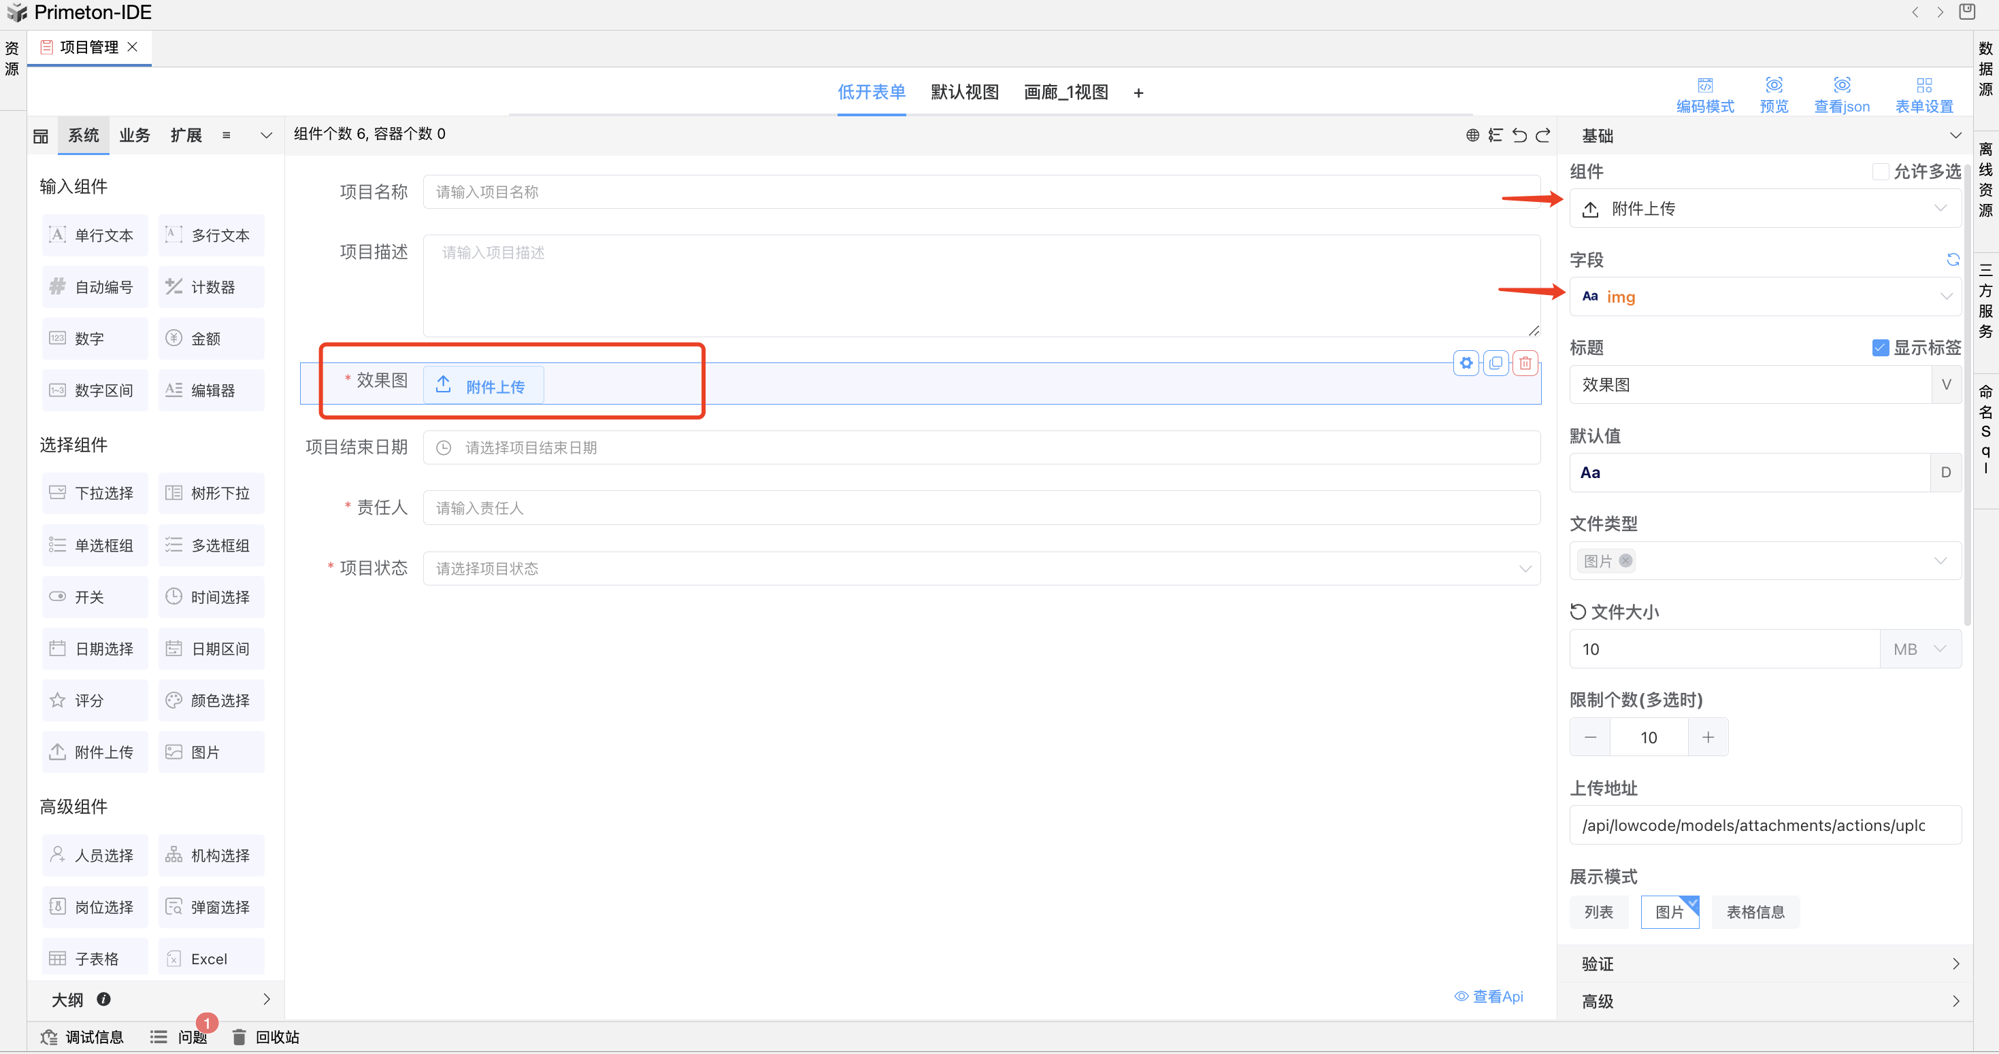Open the MB file size unit dropdown

coord(1920,649)
